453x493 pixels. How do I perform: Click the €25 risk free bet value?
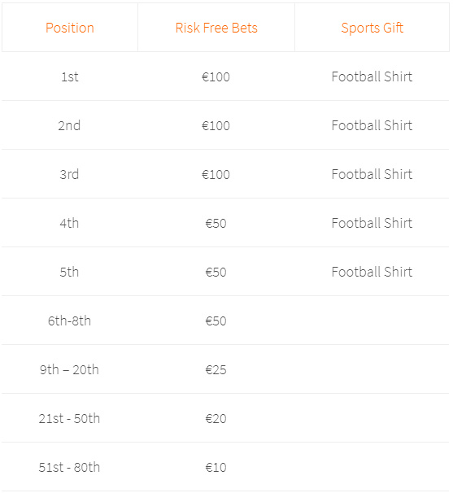(x=216, y=369)
